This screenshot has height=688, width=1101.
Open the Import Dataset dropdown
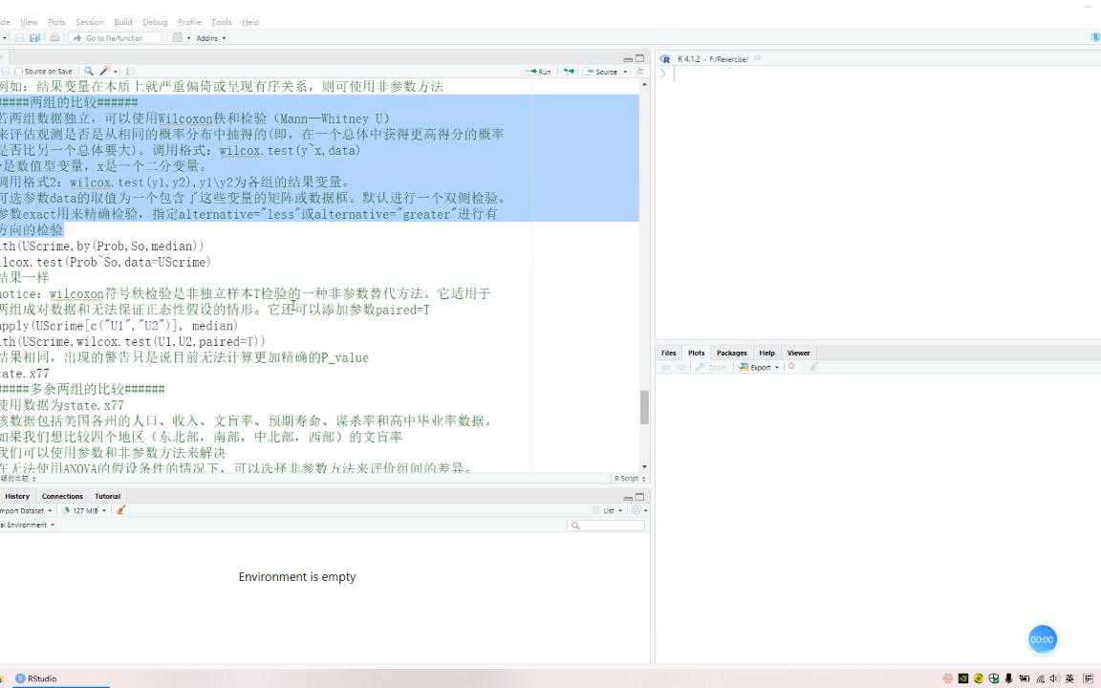tap(26, 509)
